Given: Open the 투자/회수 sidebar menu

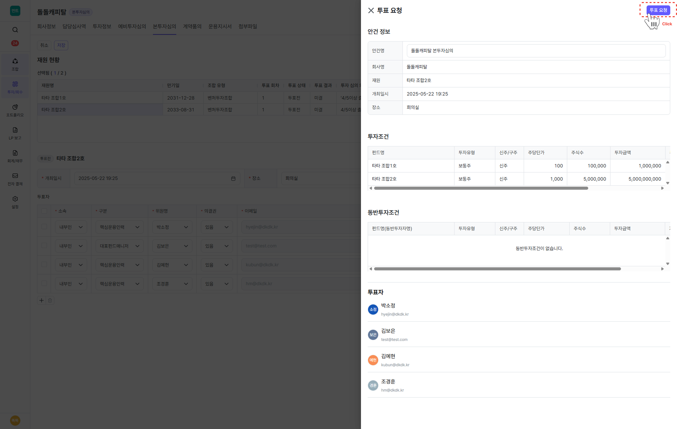Looking at the screenshot, I should 15,87.
